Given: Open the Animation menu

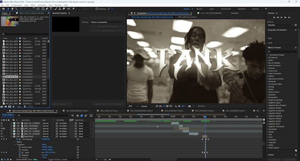Looking at the screenshot, I should click(x=42, y=5).
